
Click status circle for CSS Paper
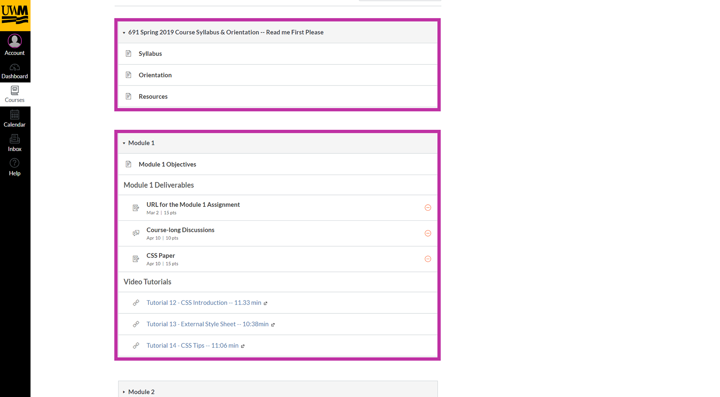428,259
